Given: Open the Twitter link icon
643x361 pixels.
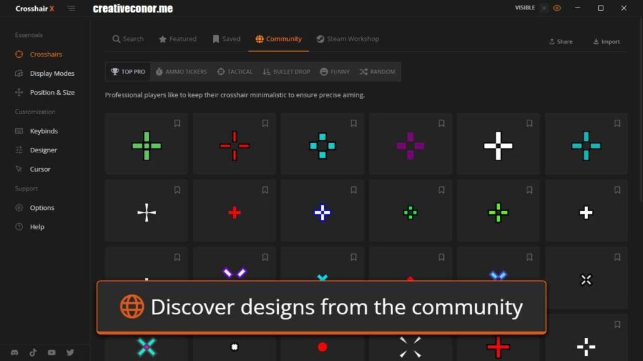Looking at the screenshot, I should (70, 352).
